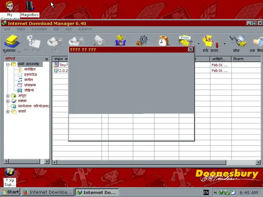Viewport: 263px width, 197px height.
Task: Click categories panel scroll-right arrow
Action: coord(47,161)
